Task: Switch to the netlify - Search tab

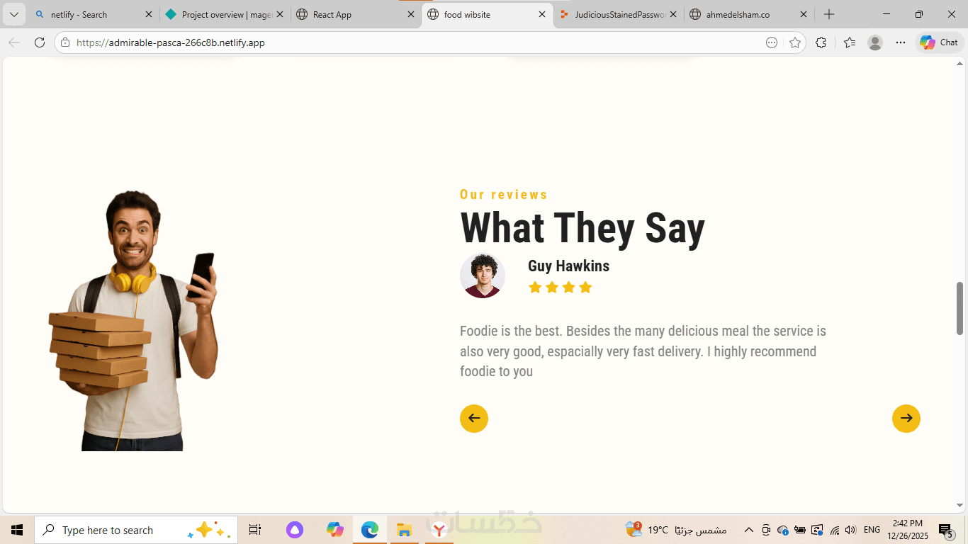Action: pos(94,14)
